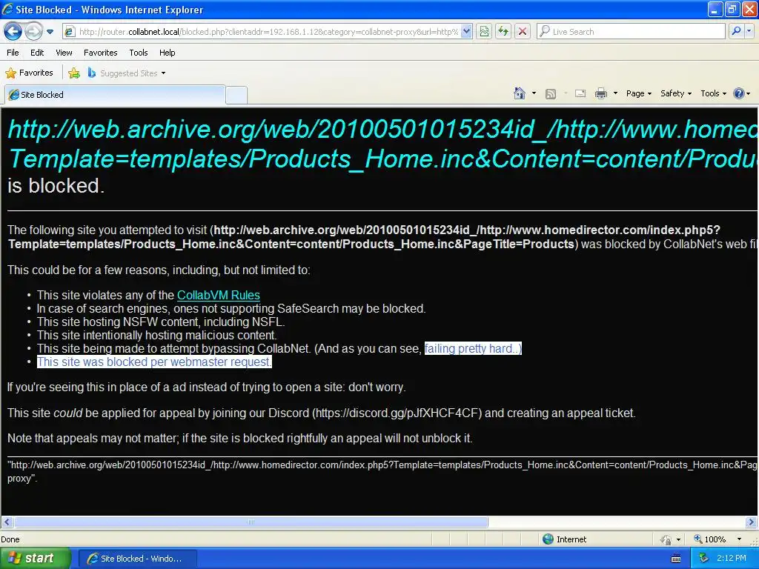Toggle Compatibility View icon
This screenshot has width=759, height=569.
(484, 32)
